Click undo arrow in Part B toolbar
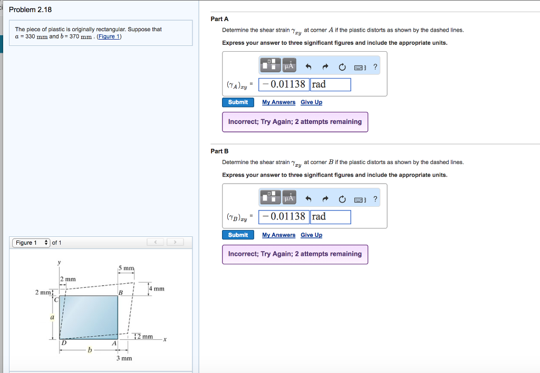The height and width of the screenshot is (373, 540). [x=309, y=199]
